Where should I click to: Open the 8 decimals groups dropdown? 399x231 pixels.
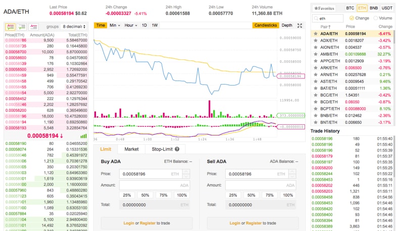(x=74, y=27)
